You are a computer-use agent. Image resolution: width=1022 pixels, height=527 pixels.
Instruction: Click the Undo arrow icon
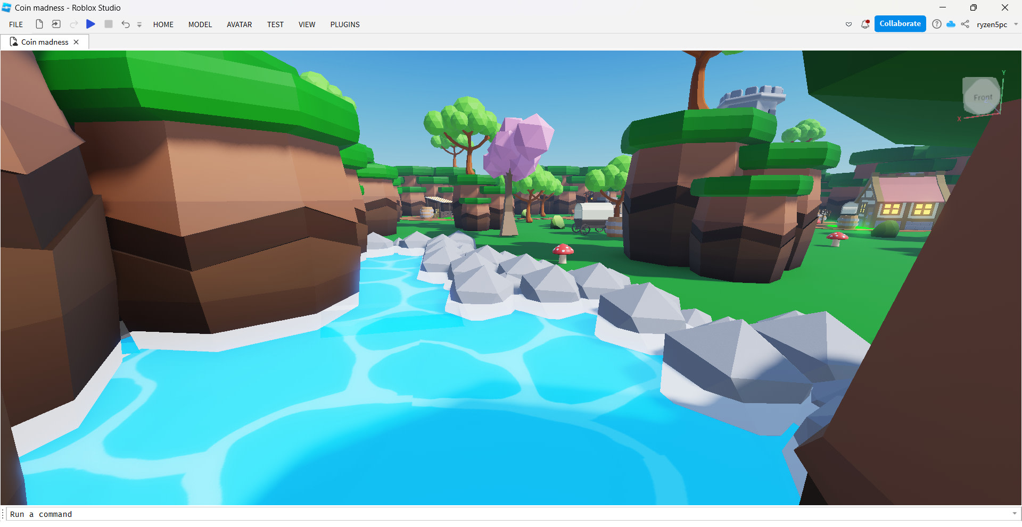126,24
